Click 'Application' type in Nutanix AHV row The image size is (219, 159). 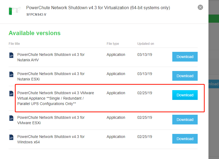tap(116, 55)
